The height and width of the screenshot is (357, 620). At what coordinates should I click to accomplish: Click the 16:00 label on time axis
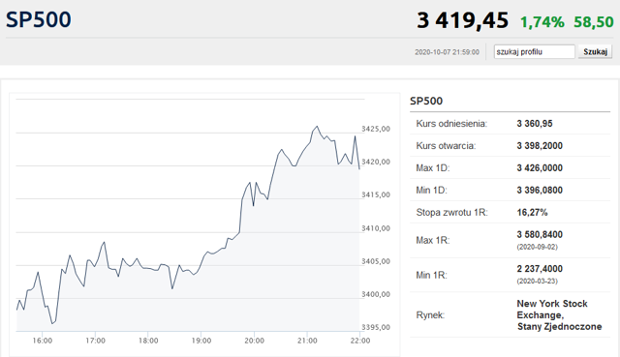pyautogui.click(x=43, y=341)
